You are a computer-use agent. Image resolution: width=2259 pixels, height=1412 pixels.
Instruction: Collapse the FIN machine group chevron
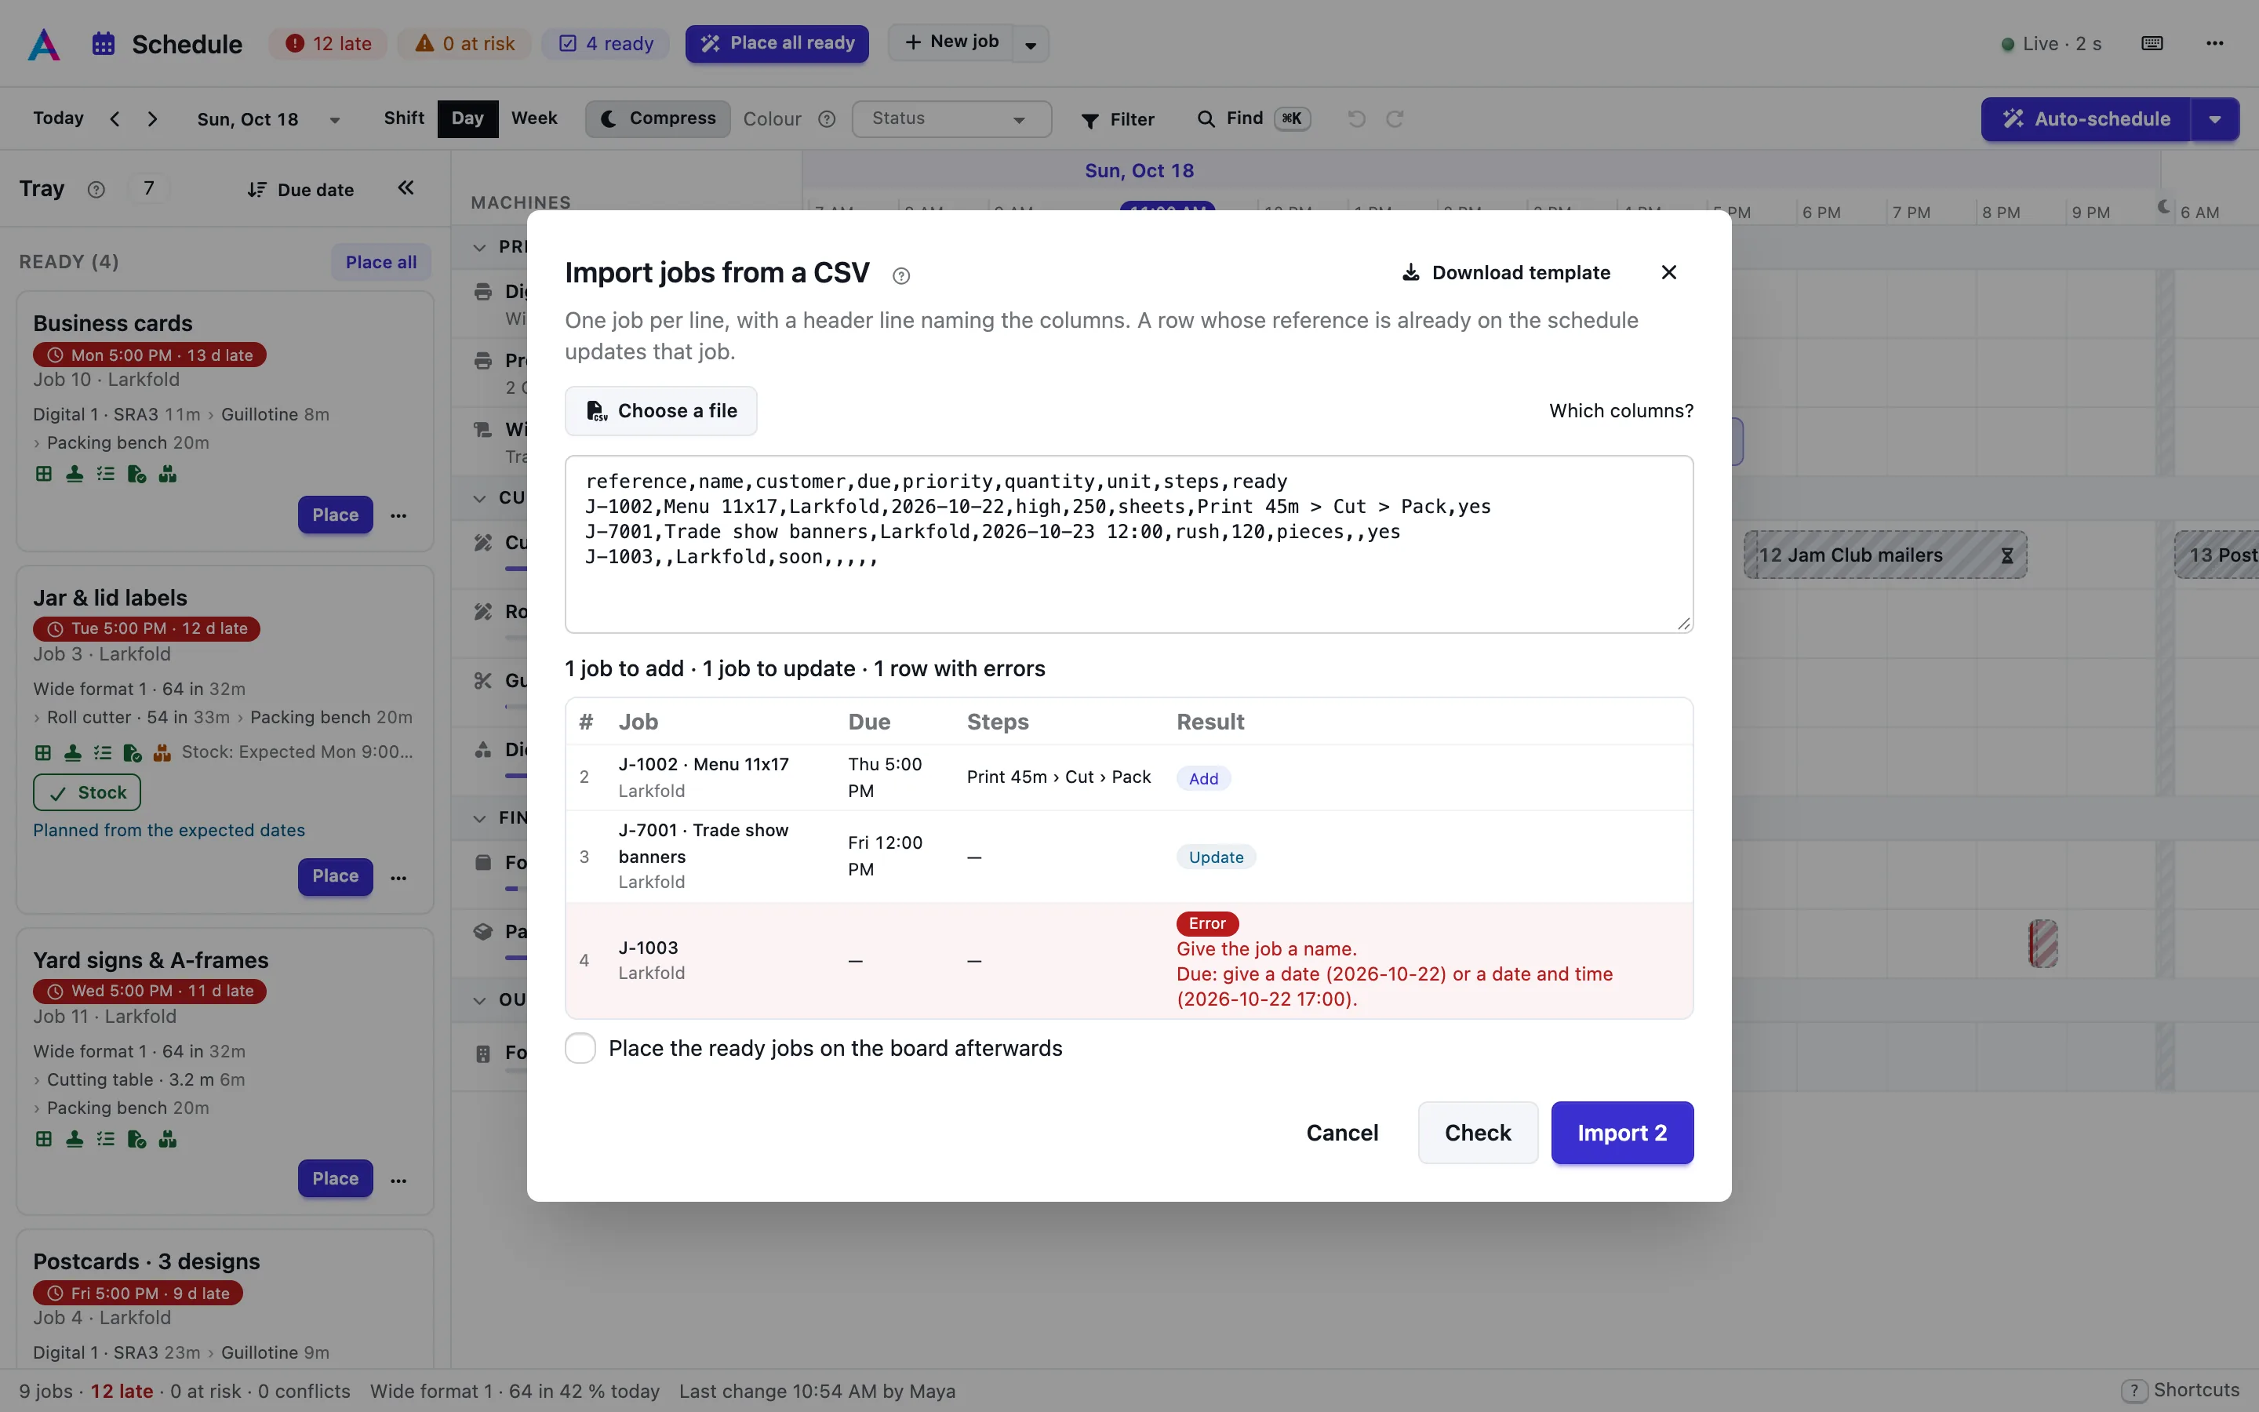(x=480, y=818)
